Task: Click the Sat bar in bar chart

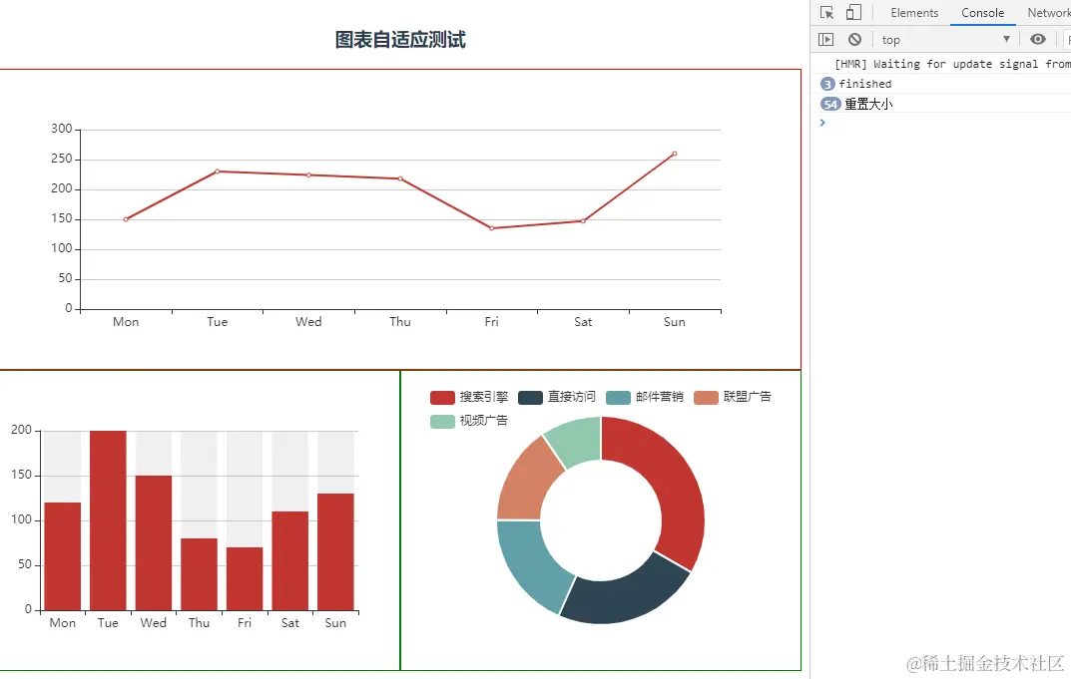Action: [289, 561]
